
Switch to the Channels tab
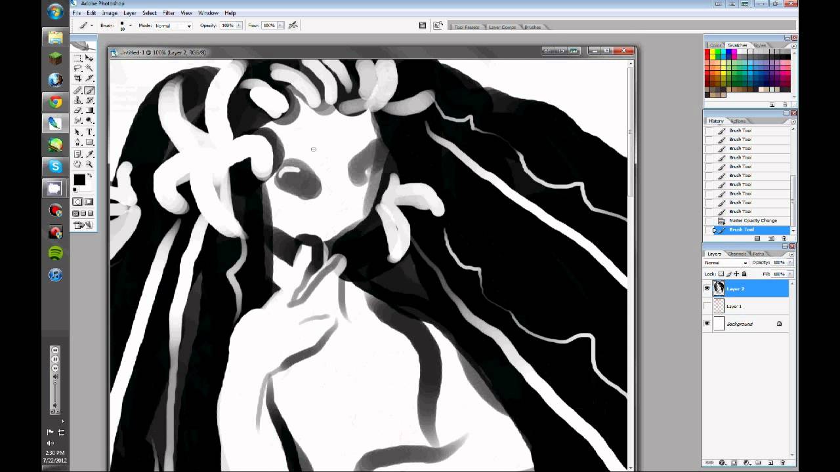pos(737,254)
